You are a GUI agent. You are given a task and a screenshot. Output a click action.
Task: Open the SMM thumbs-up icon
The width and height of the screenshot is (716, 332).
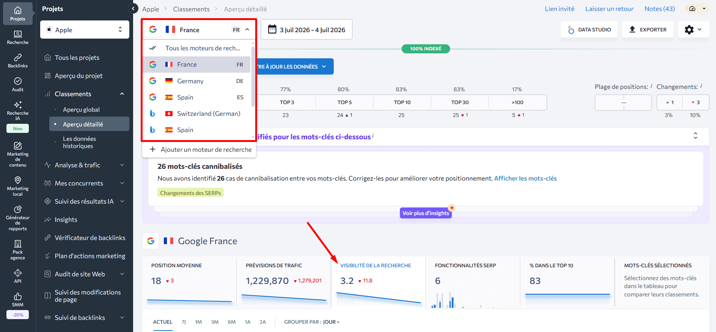pos(18,296)
